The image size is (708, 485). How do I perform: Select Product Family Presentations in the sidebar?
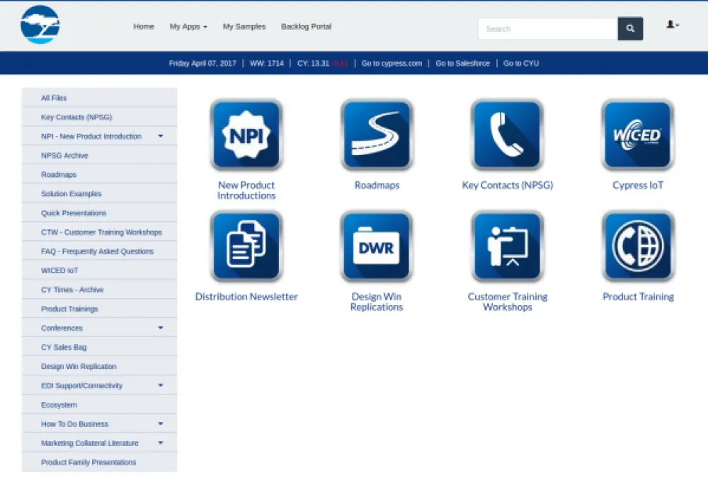99,462
